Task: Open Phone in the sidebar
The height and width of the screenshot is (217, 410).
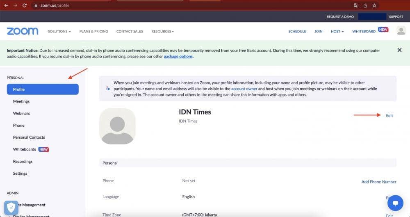Action: pos(18,126)
